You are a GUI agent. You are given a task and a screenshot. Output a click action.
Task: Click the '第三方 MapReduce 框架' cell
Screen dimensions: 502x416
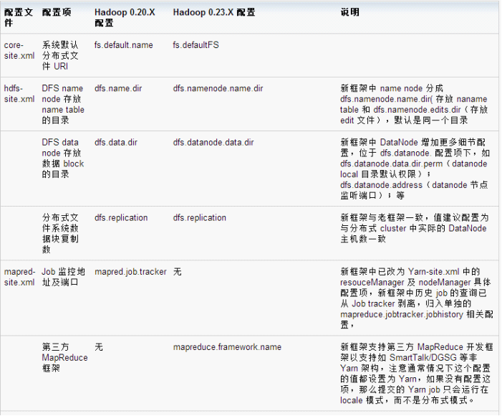[64, 358]
